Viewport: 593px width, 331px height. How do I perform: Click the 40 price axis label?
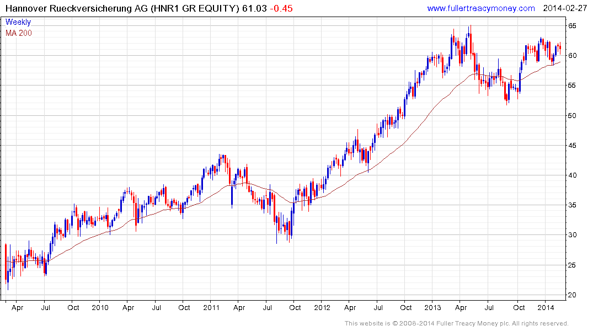pyautogui.click(x=572, y=175)
